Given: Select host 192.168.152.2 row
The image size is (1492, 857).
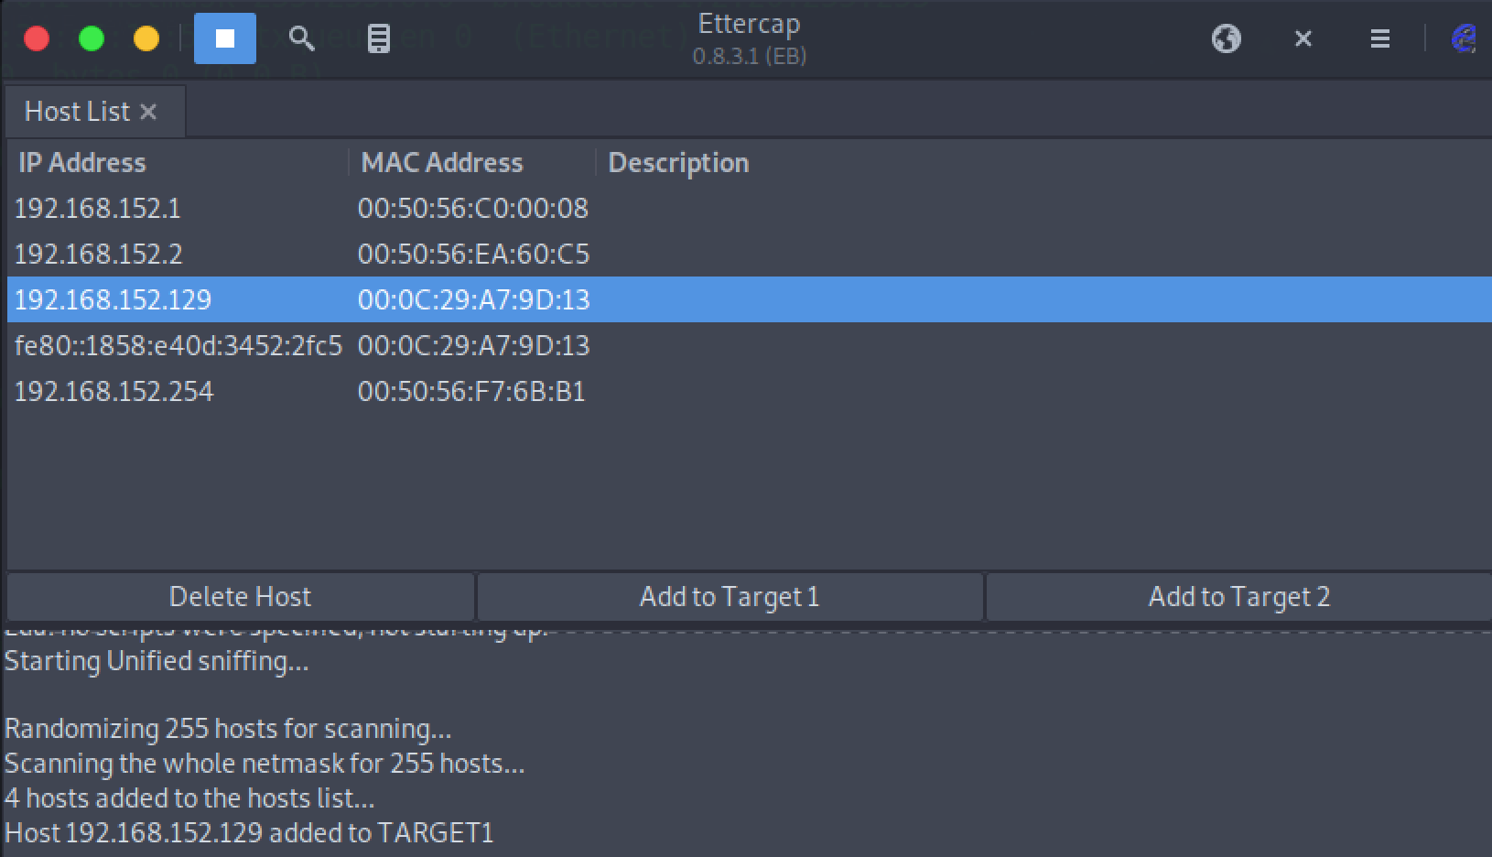Looking at the screenshot, I should 749,254.
